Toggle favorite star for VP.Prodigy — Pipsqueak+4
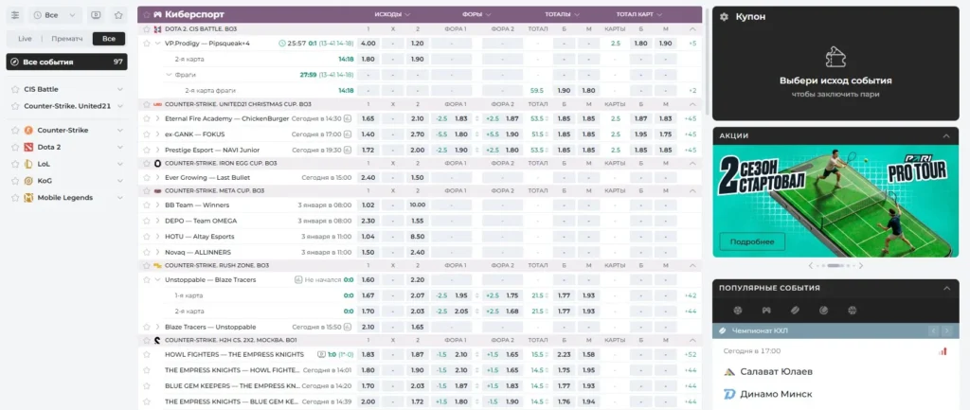 pos(146,44)
